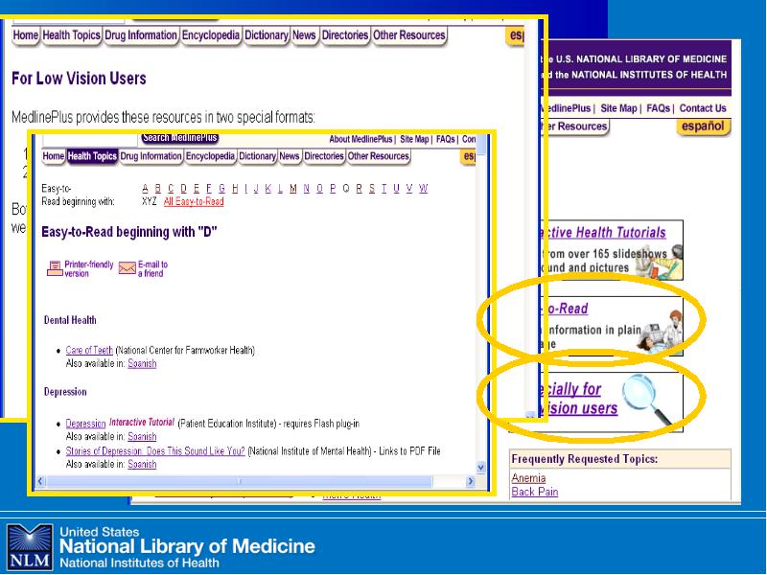
Task: Open Other Resources tab in Easy-to-Read window
Action: point(378,156)
